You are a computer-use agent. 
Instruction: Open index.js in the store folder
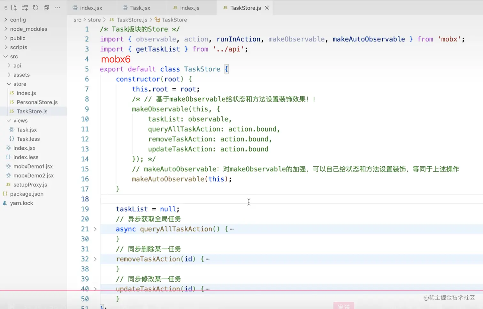pos(26,93)
